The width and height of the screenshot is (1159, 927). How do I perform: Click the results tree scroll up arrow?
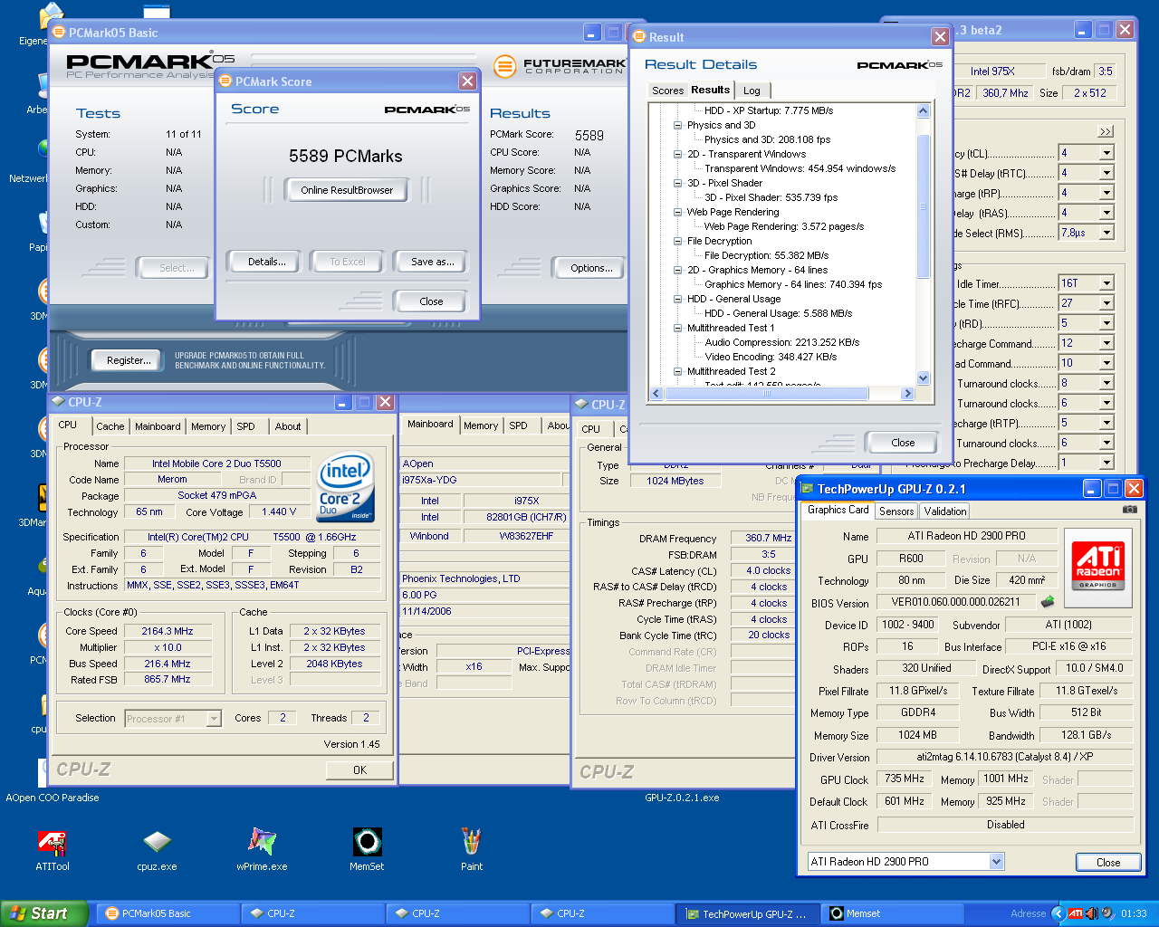point(924,111)
